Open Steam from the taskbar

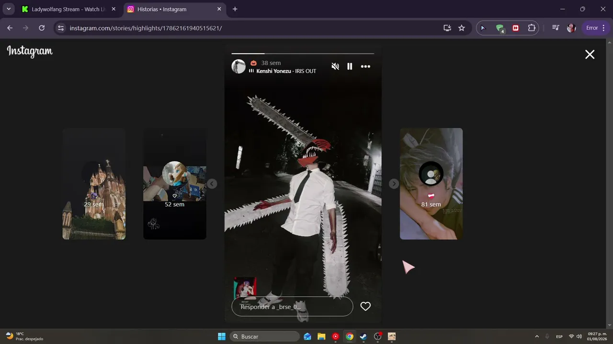(363, 336)
